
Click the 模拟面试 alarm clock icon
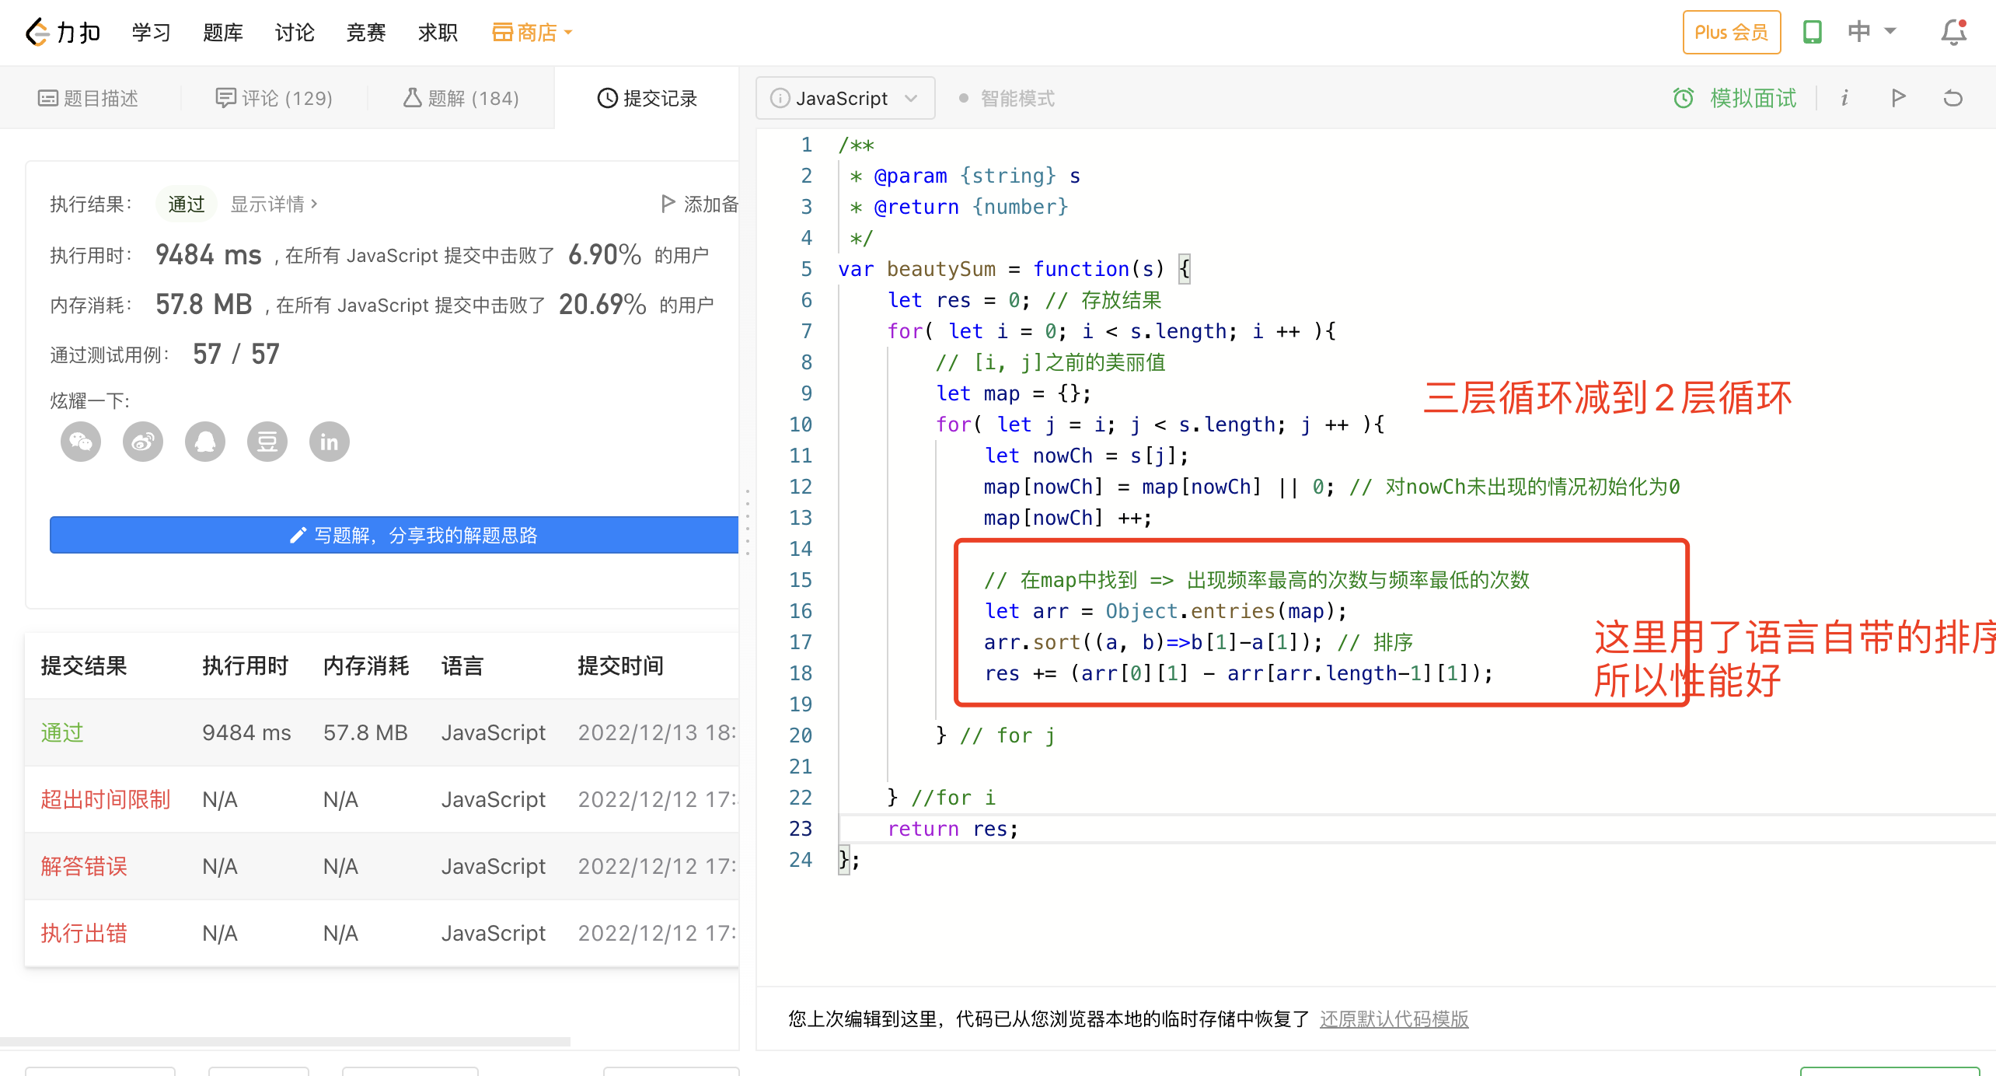click(1683, 98)
